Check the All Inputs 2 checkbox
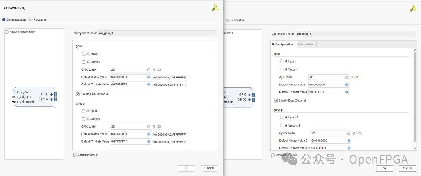 coord(282,117)
